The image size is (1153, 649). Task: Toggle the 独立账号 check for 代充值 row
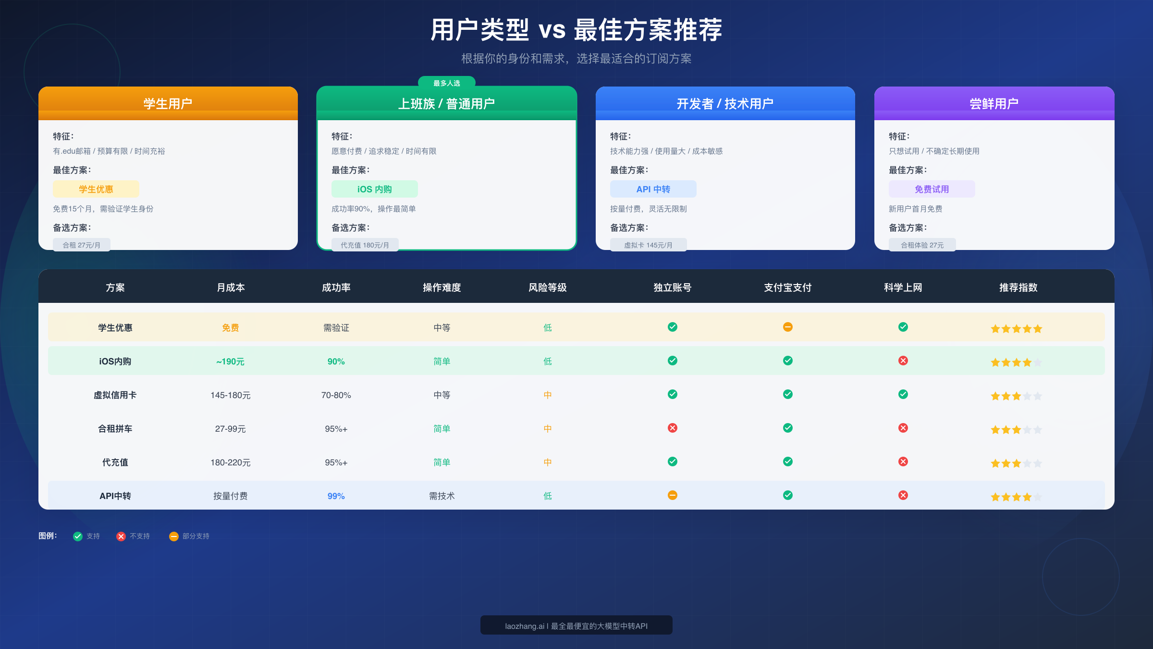672,462
